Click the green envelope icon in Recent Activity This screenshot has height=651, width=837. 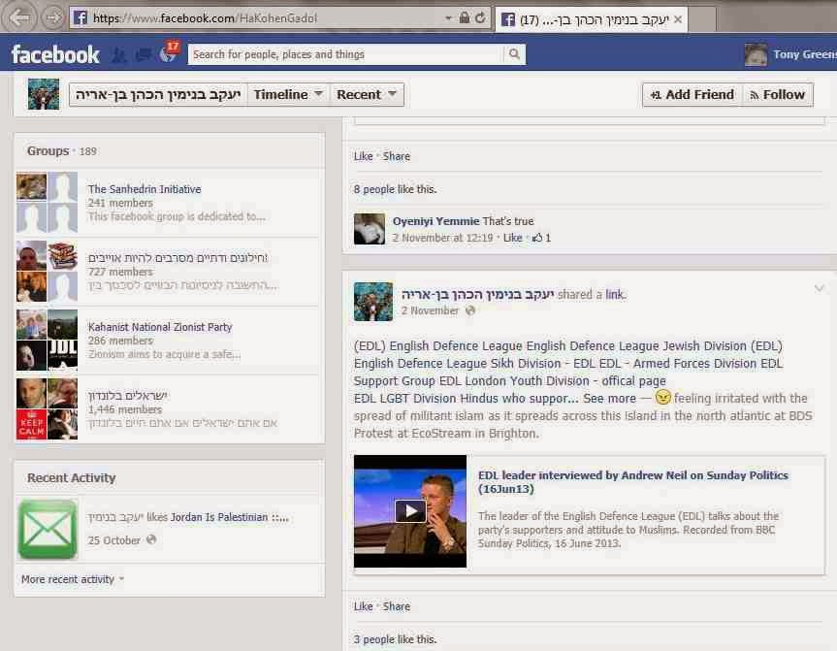click(48, 529)
